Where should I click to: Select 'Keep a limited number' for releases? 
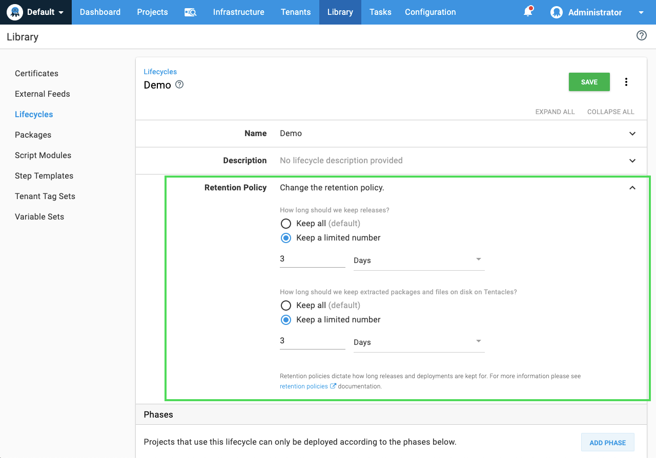(x=286, y=238)
